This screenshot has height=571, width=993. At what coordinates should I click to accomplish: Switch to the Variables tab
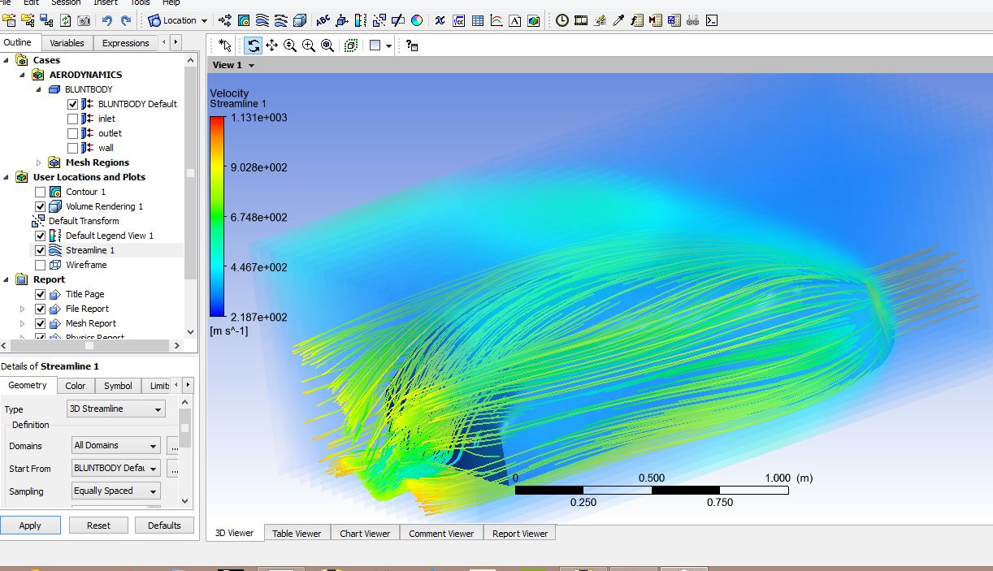pyautogui.click(x=67, y=43)
